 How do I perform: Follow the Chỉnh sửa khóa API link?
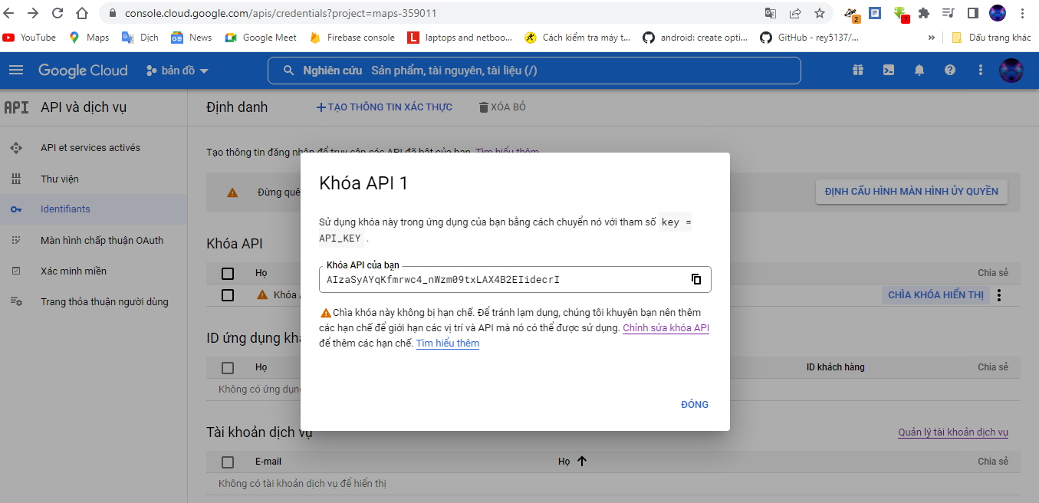pos(666,328)
